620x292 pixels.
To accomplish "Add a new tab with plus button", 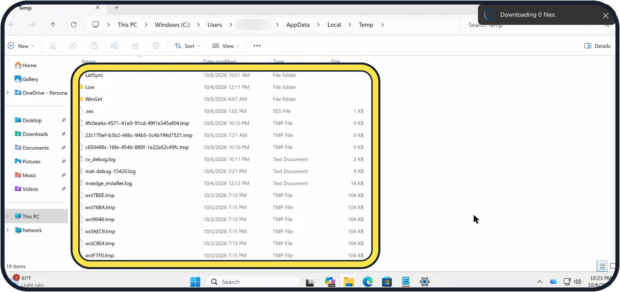I will point(116,8).
